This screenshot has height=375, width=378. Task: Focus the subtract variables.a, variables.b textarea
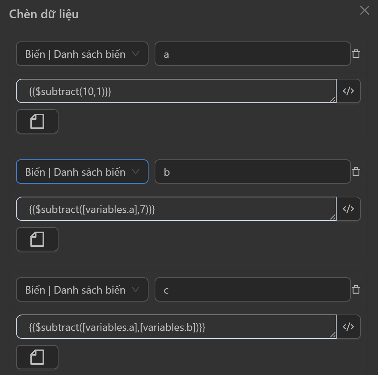(176, 327)
